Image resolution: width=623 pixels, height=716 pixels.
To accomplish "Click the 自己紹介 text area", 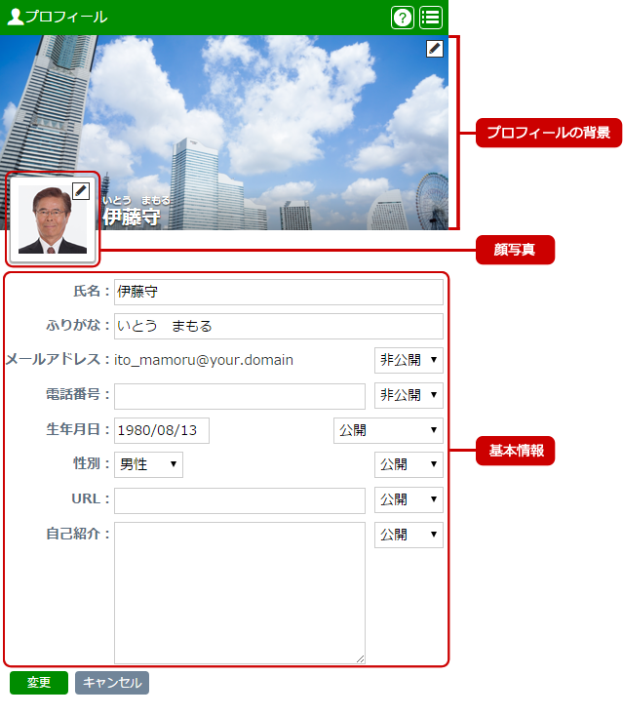I will click(240, 593).
